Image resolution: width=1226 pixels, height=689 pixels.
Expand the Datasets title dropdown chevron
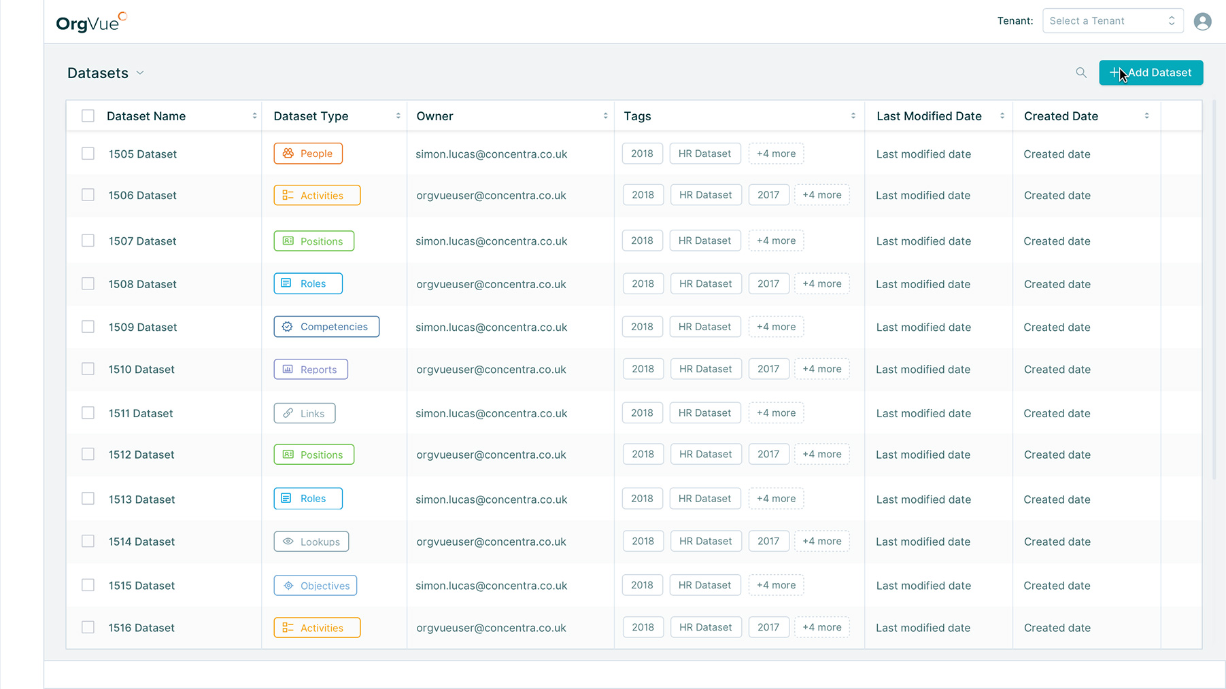(x=140, y=73)
